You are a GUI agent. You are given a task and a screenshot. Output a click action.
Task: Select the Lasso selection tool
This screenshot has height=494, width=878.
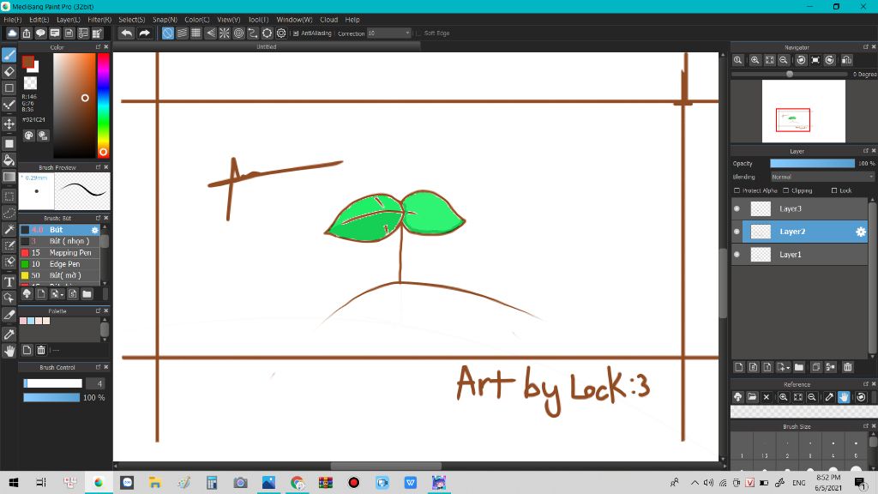coord(9,213)
